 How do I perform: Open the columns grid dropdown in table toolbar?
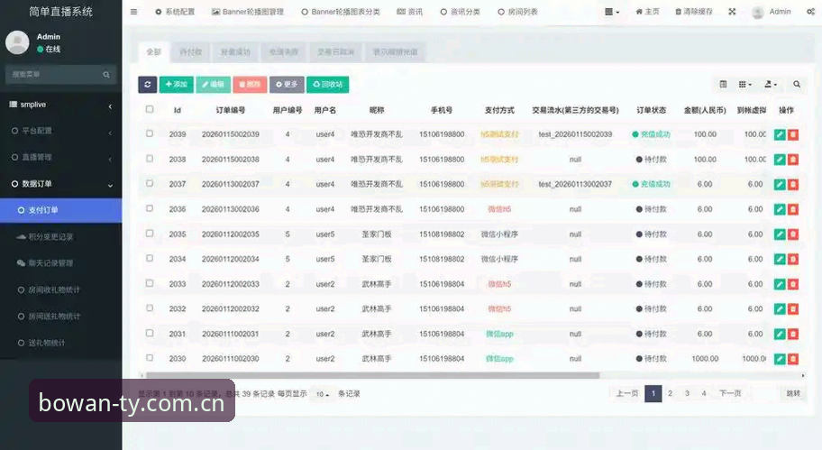click(x=744, y=84)
